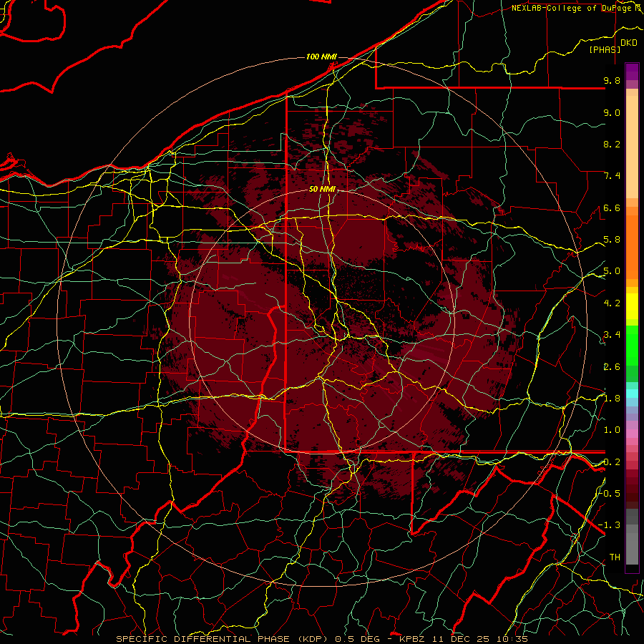
Task: Click the cyan segment of the color bar
Action: [x=632, y=394]
